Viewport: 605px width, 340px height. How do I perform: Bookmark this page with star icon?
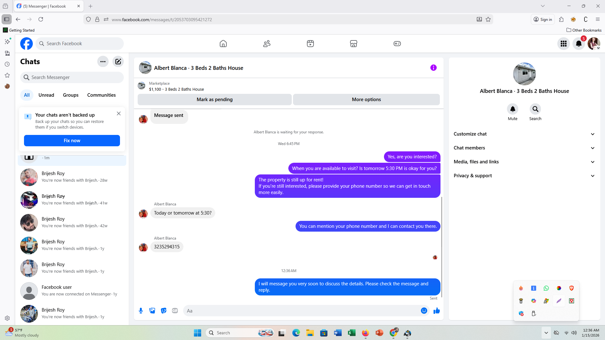[x=488, y=20]
